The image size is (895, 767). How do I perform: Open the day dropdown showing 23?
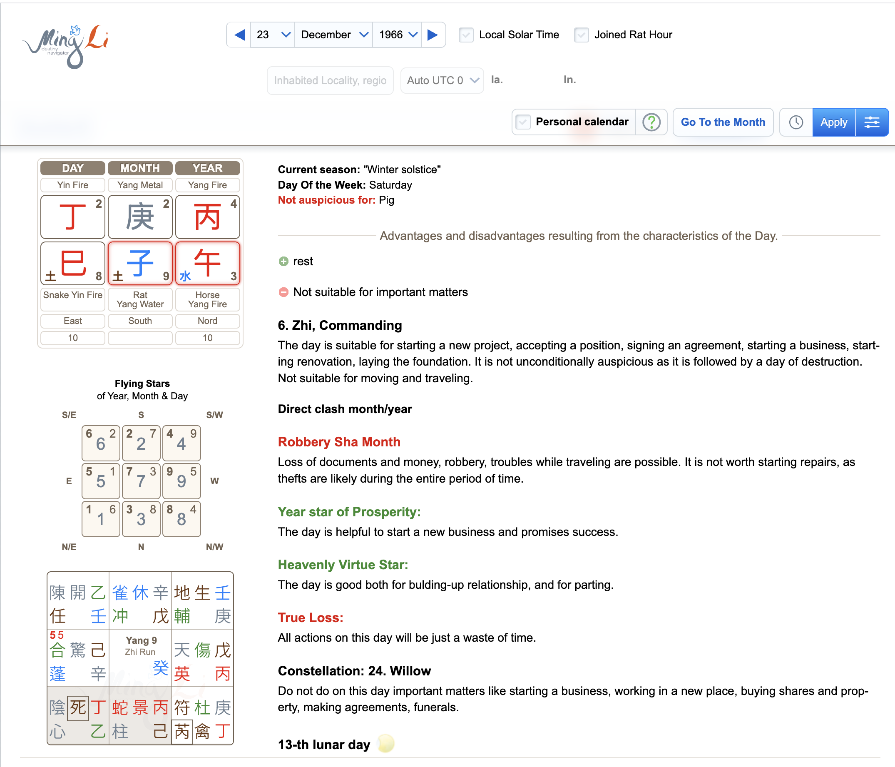[272, 35]
